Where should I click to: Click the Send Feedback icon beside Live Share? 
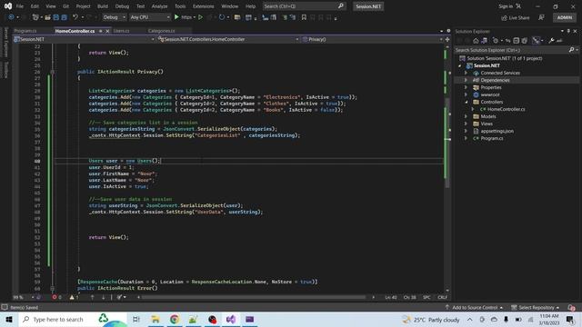(x=542, y=17)
